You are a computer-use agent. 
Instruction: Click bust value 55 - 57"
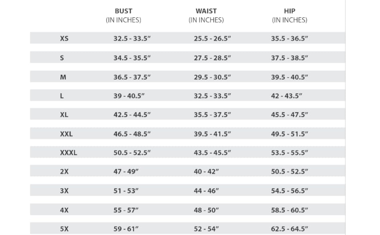coord(126,210)
